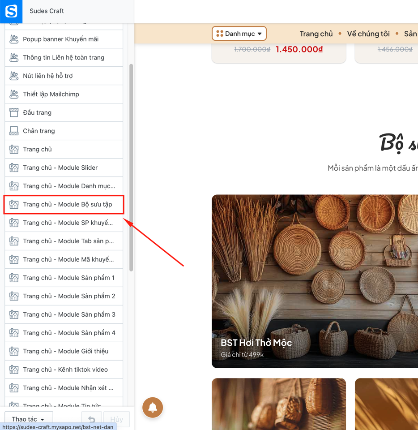
Task: Open Trang chủ - Module Sản phẩm 1
Action: point(64,278)
